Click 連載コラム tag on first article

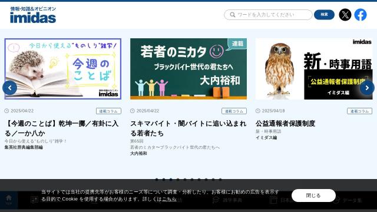tap(108, 111)
